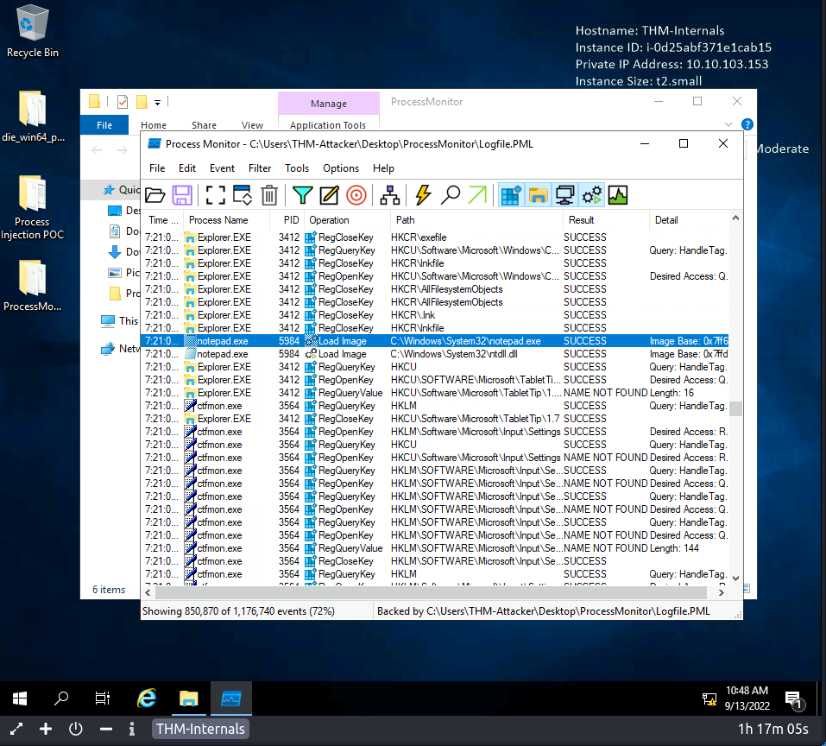Viewport: 826px width, 746px height.
Task: Click the Highlight pencil icon
Action: coord(329,195)
